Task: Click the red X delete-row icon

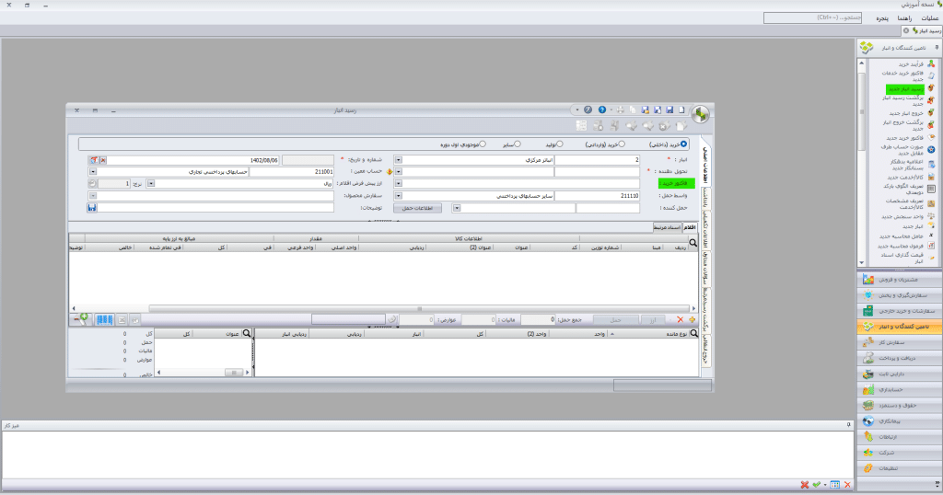Action: click(681, 319)
